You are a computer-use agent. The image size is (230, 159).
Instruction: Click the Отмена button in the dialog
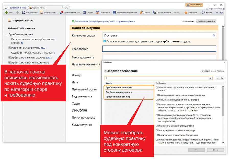pyautogui.click(x=215, y=150)
